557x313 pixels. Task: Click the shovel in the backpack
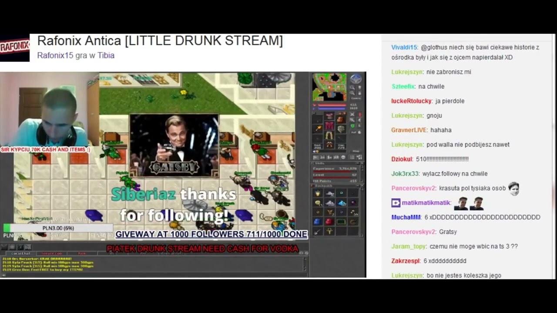(x=317, y=232)
